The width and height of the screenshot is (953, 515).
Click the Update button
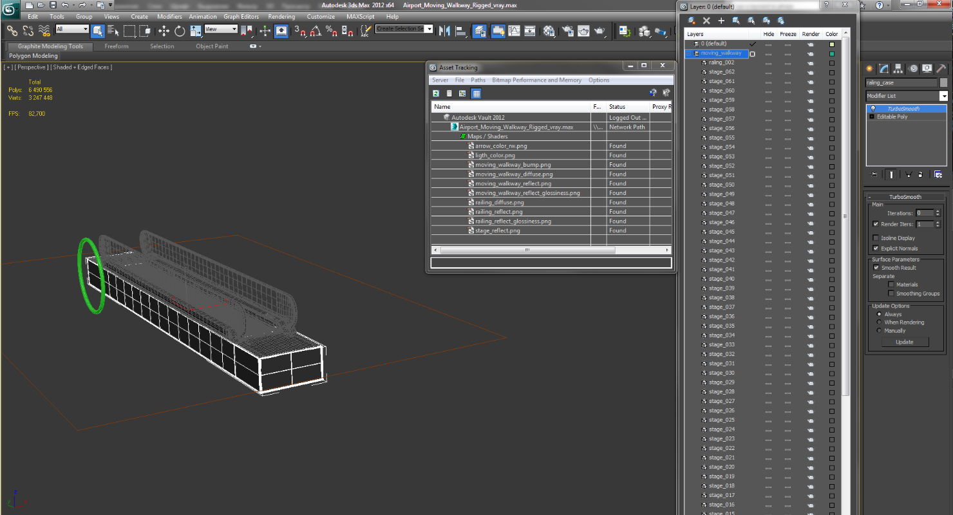pyautogui.click(x=905, y=342)
